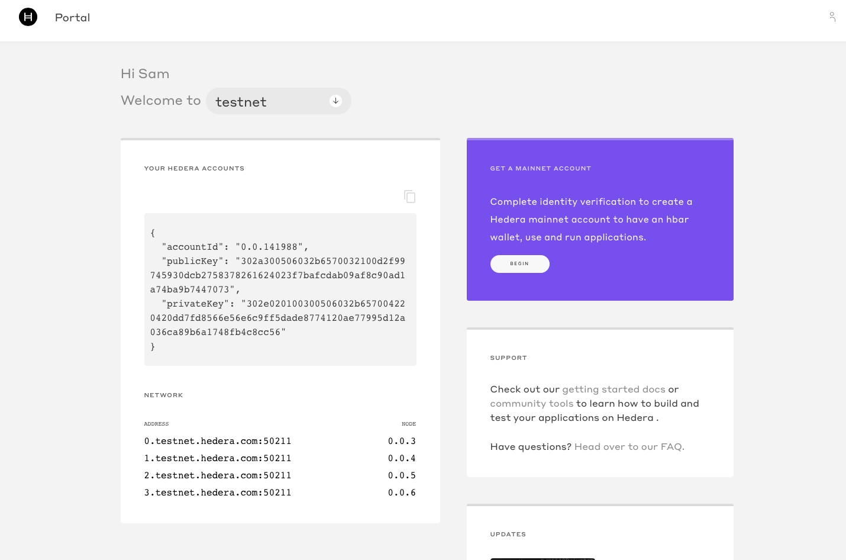This screenshot has width=846, height=560.
Task: Click the 3.testnet.hedera.com:50211 address
Action: [x=218, y=493]
